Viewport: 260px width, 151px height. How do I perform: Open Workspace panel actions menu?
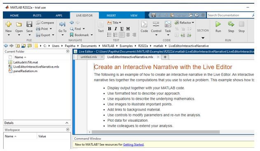pos(68,130)
